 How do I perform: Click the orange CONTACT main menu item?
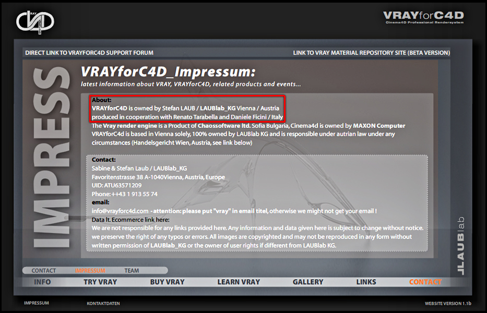425,282
